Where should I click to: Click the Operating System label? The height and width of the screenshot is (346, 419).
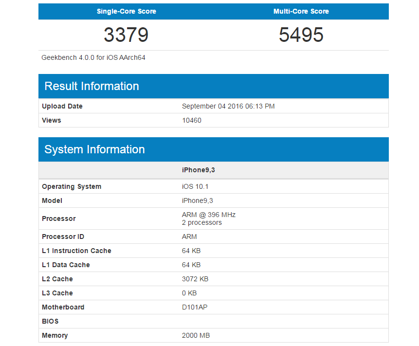point(72,187)
